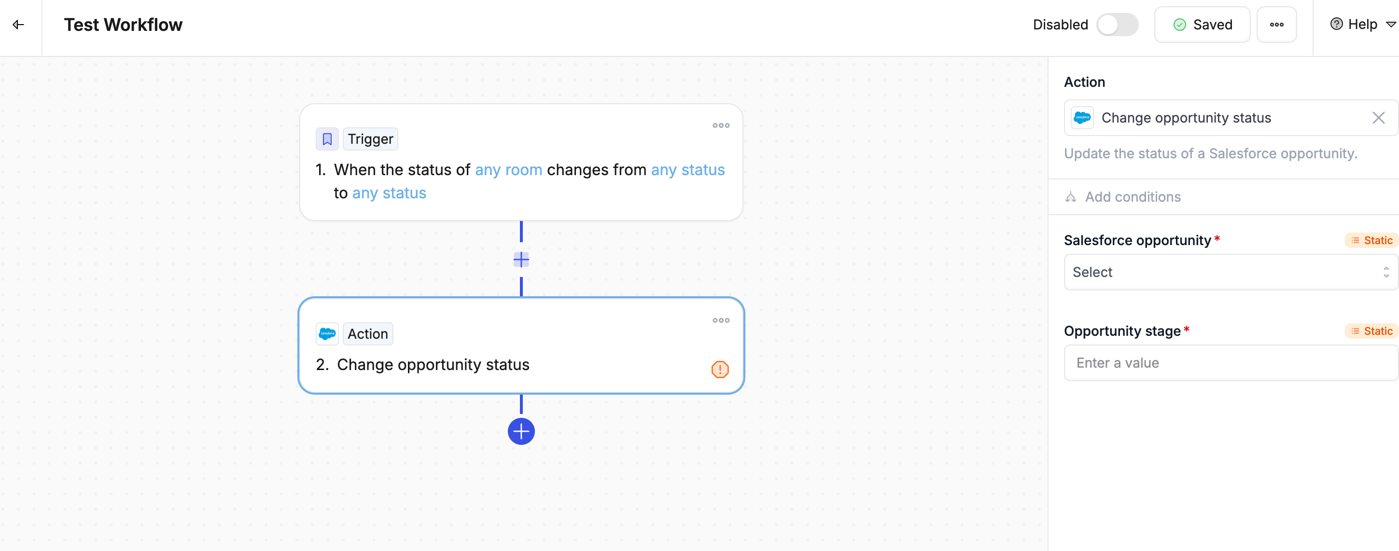Open Trigger card three-dot menu
This screenshot has width=1399, height=551.
coord(721,125)
